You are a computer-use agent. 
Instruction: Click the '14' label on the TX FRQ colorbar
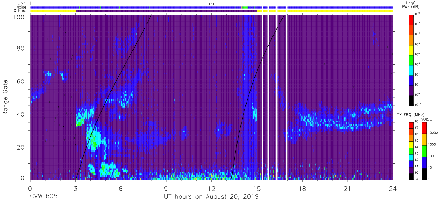[416, 147]
